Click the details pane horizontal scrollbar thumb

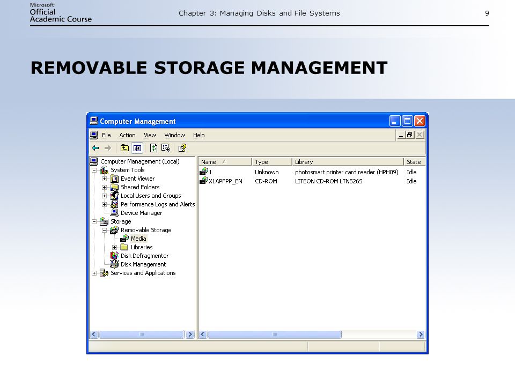point(275,335)
